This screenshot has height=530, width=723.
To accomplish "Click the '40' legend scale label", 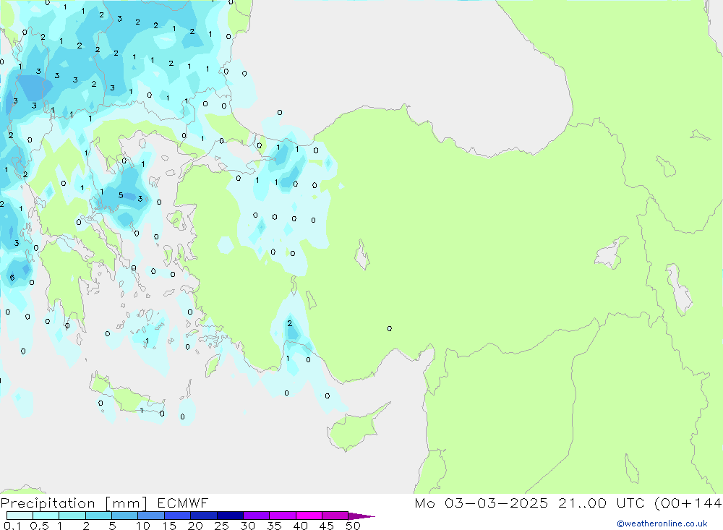I will pyautogui.click(x=301, y=526).
